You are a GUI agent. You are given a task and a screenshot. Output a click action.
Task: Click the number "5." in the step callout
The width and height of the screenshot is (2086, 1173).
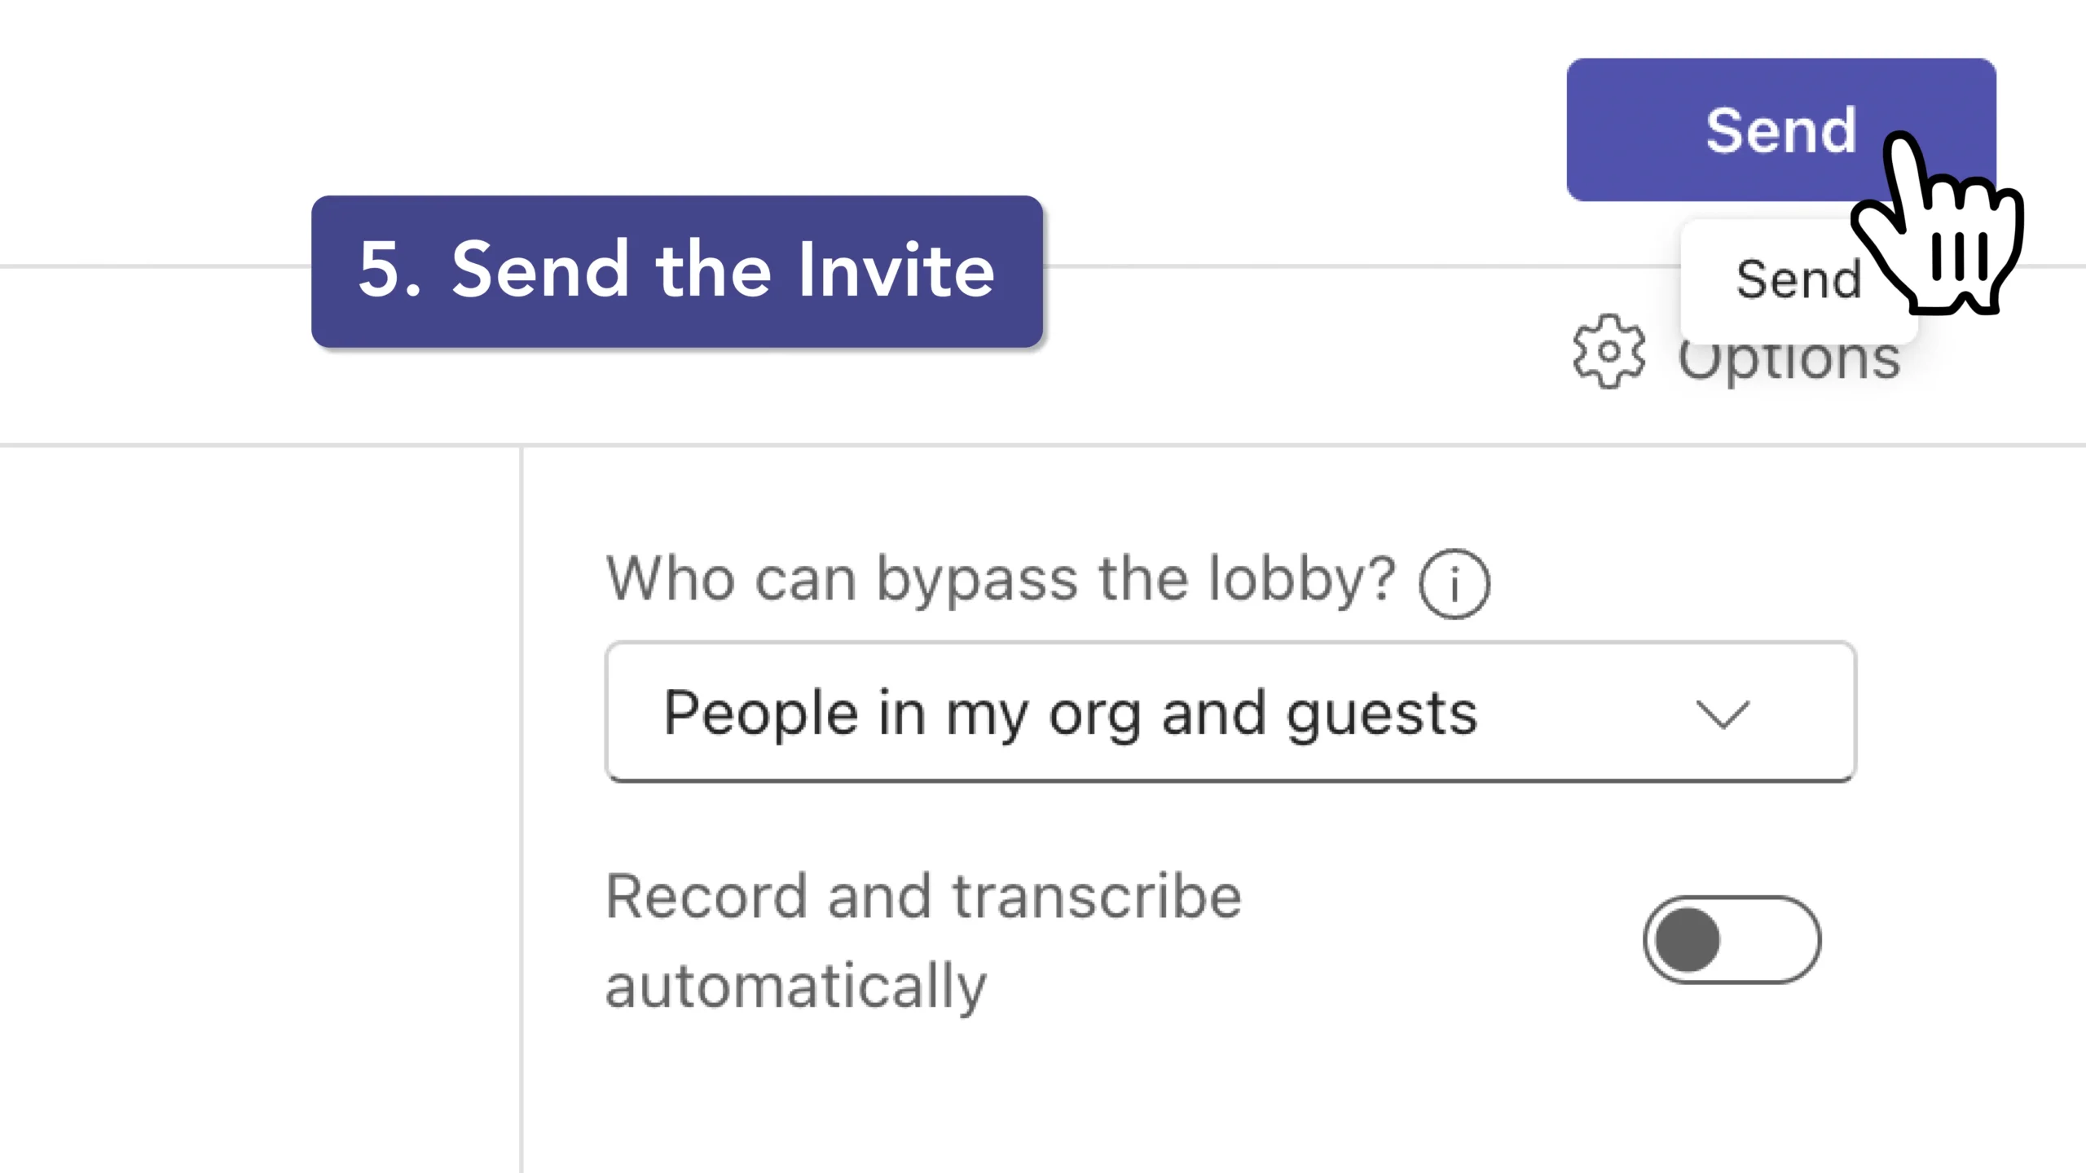pyautogui.click(x=389, y=270)
